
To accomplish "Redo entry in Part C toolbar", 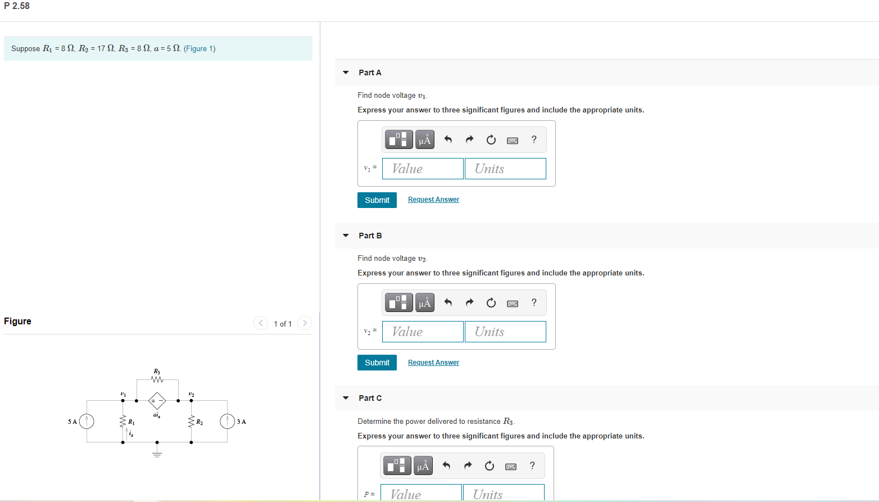I will [x=468, y=465].
